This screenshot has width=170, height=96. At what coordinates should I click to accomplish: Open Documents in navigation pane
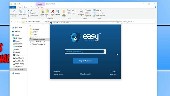pos(18,44)
